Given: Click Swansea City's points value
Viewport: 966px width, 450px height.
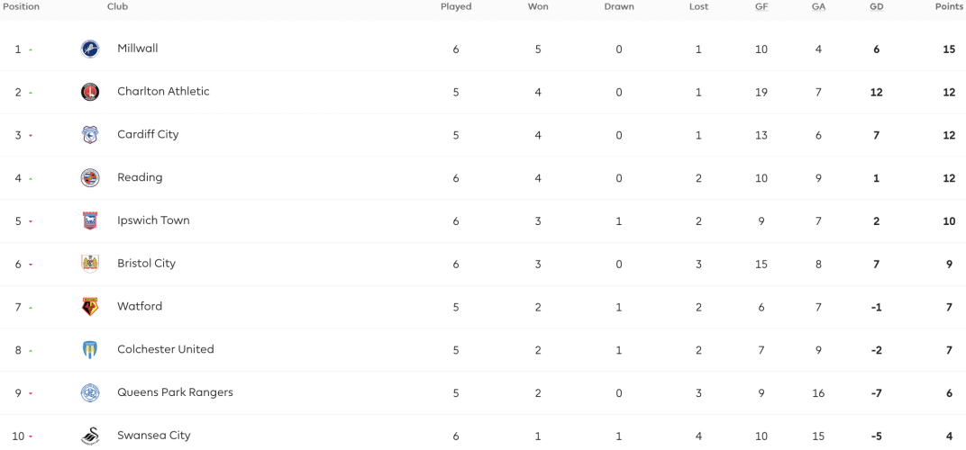Looking at the screenshot, I should pos(950,436).
